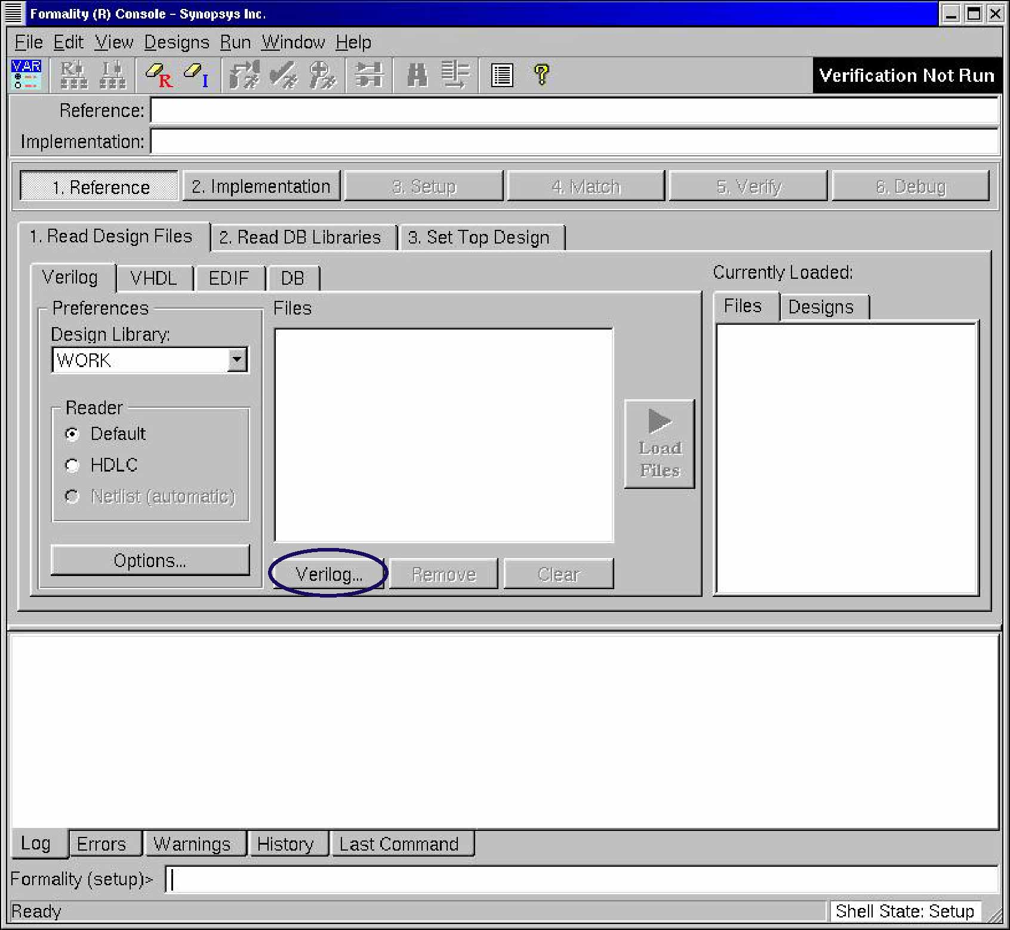Switch to the Last Command tab

click(x=402, y=843)
